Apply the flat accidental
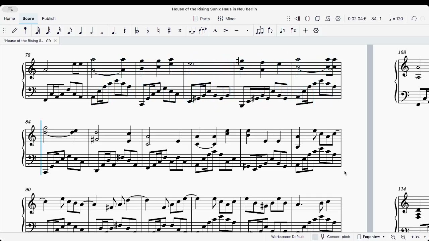 tap(147, 30)
